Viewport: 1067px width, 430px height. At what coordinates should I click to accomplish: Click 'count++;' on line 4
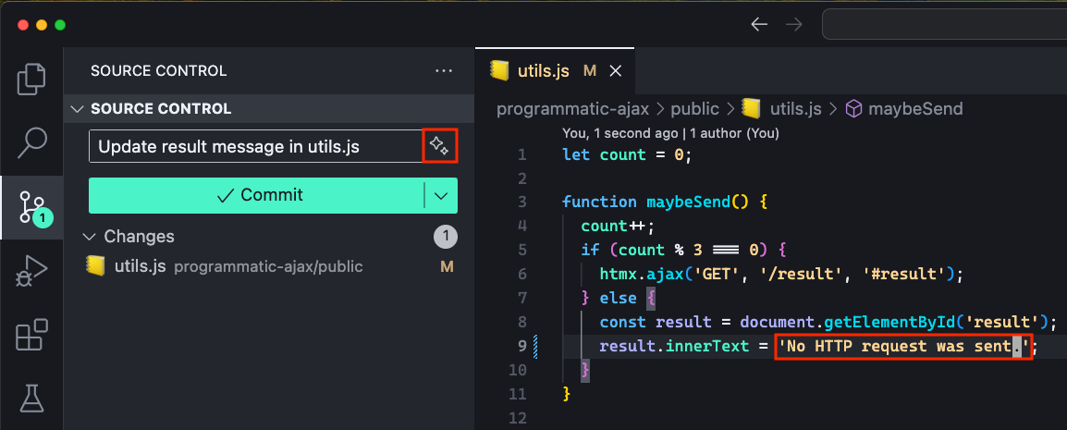click(618, 227)
